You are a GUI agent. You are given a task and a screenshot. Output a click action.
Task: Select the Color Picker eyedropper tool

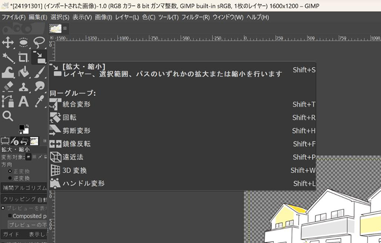coord(39,101)
